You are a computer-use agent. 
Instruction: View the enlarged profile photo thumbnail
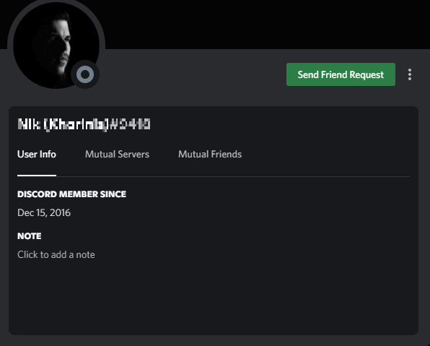coord(56,45)
